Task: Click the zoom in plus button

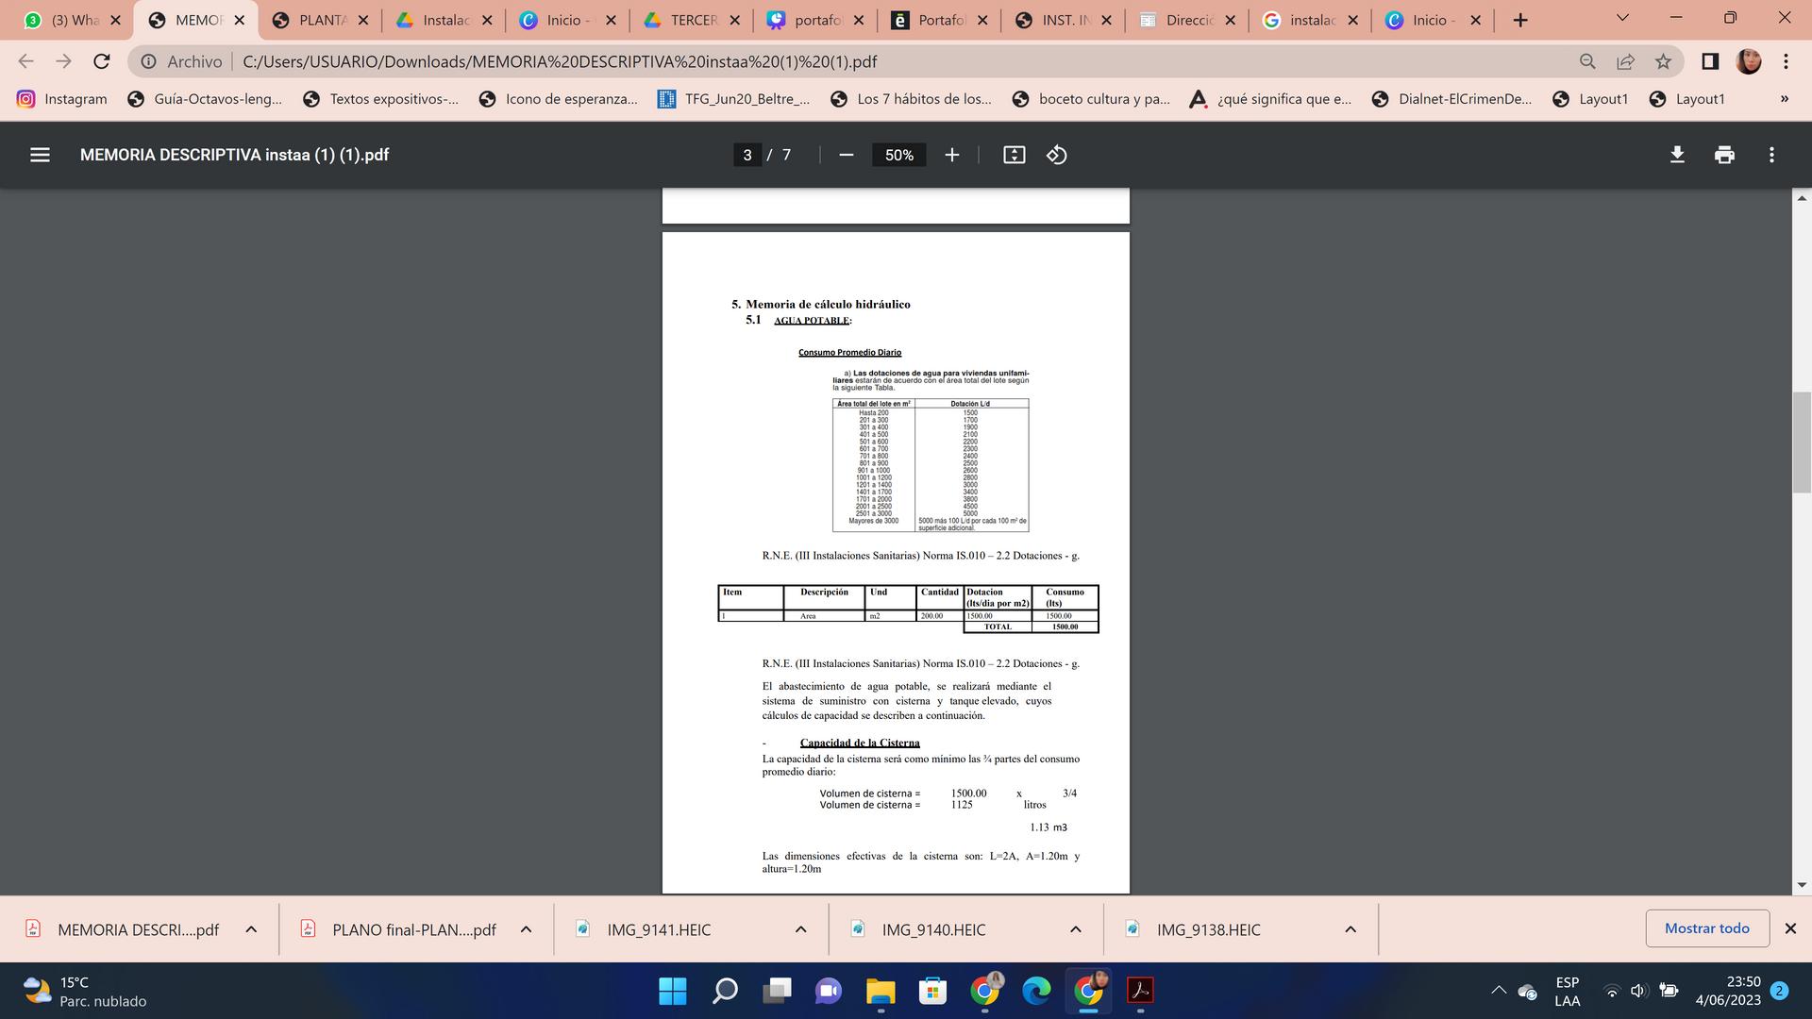Action: 951,155
